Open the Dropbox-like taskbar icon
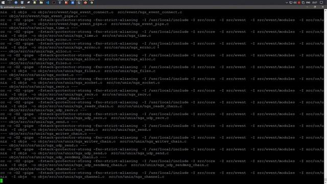The width and height of the screenshot is (327, 184). 60,3
